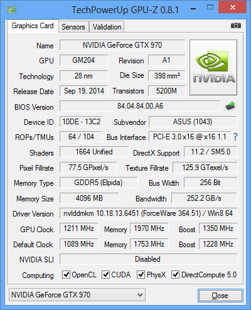This screenshot has width=251, height=310.
Task: Click the NVIDIA SLI label
Action: (36, 260)
